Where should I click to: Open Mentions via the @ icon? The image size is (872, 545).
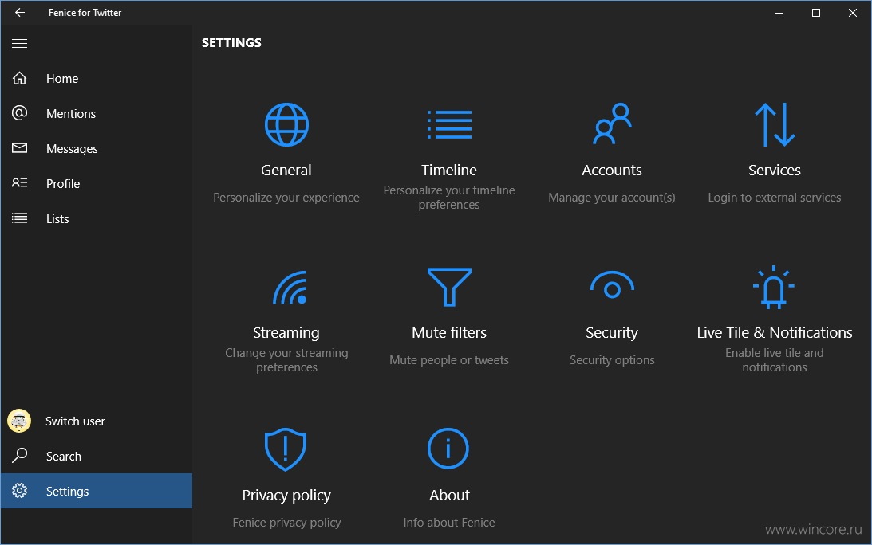click(x=19, y=113)
